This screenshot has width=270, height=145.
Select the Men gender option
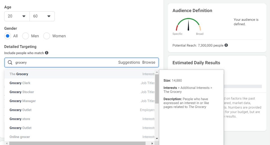(26, 36)
